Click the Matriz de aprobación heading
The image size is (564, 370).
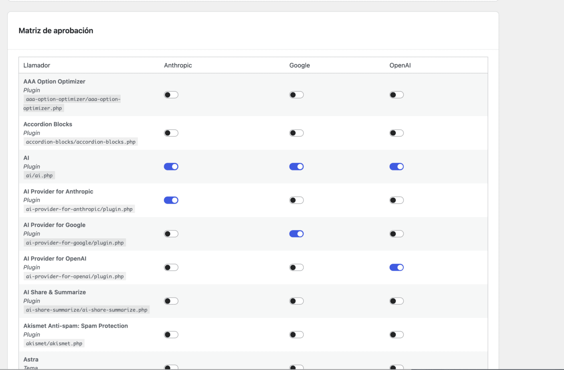[x=56, y=31]
